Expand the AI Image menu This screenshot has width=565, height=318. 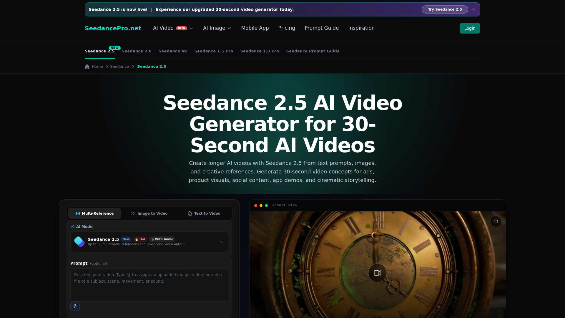pos(217,28)
